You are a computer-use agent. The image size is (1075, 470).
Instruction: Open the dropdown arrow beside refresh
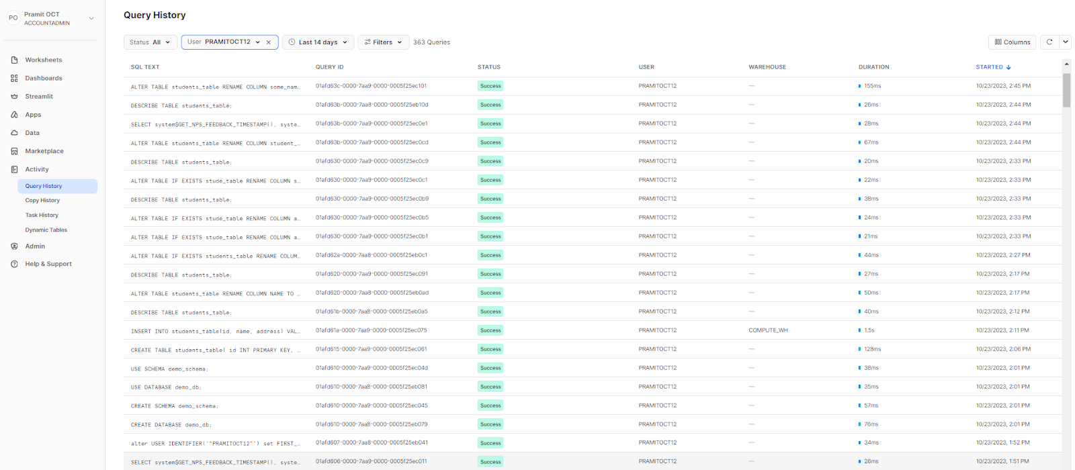click(1066, 42)
